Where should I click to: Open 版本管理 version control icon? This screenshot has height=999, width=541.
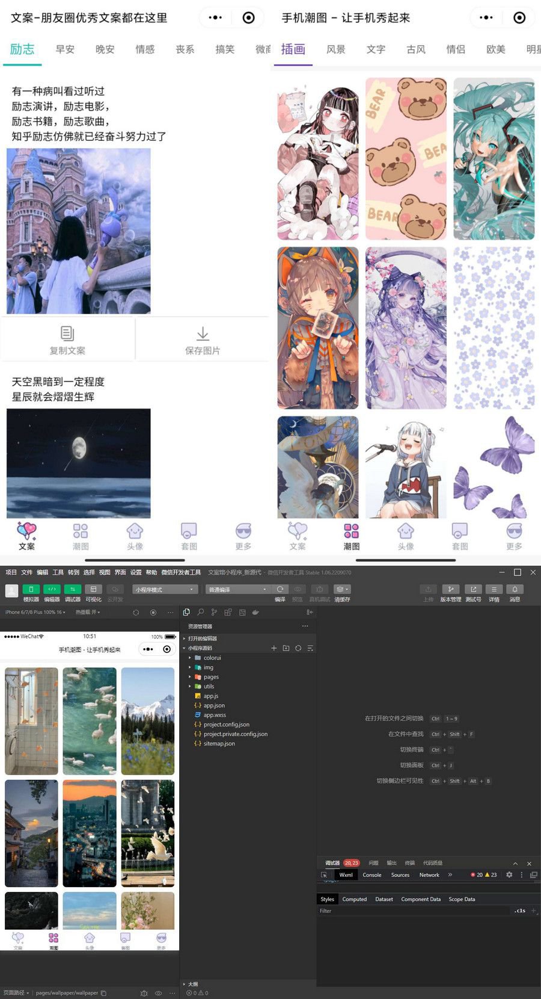tap(450, 589)
